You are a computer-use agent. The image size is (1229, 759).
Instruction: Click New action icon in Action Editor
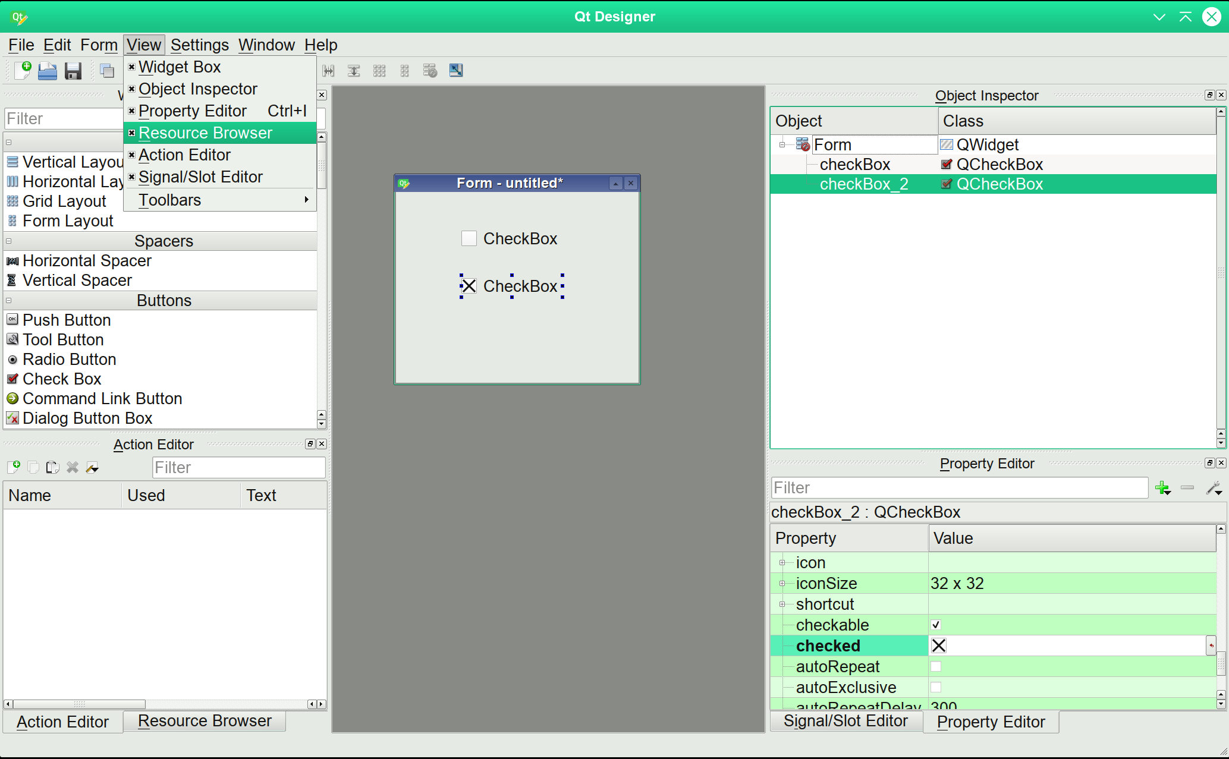coord(13,468)
